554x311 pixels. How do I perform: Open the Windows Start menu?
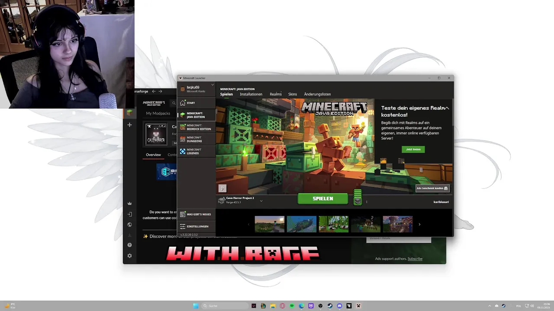click(196, 306)
